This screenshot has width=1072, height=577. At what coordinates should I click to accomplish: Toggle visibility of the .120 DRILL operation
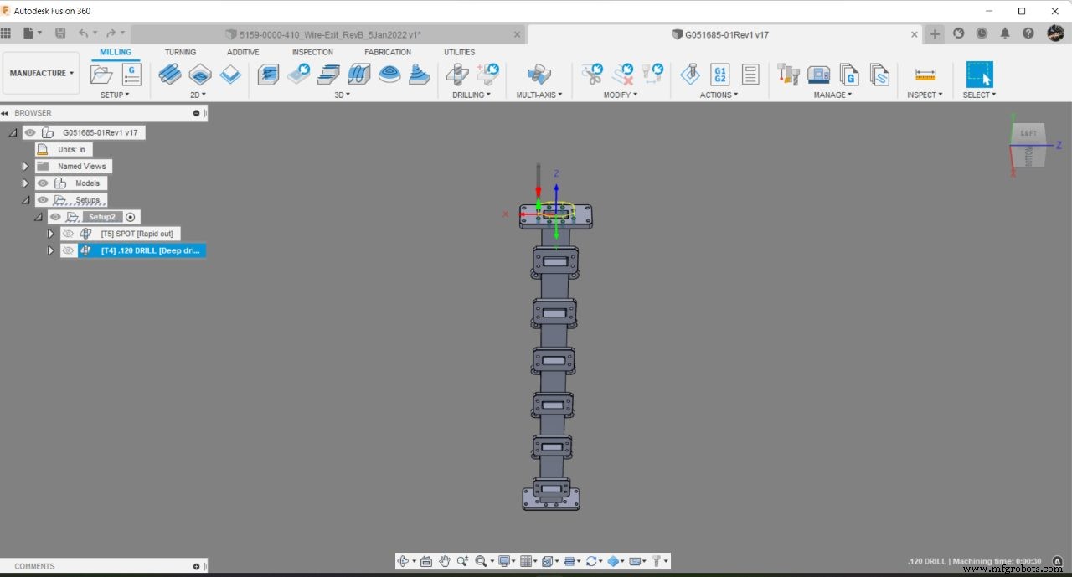[x=69, y=250]
